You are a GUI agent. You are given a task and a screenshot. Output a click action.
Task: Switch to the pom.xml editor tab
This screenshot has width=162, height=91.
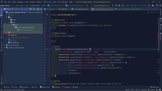[129, 9]
